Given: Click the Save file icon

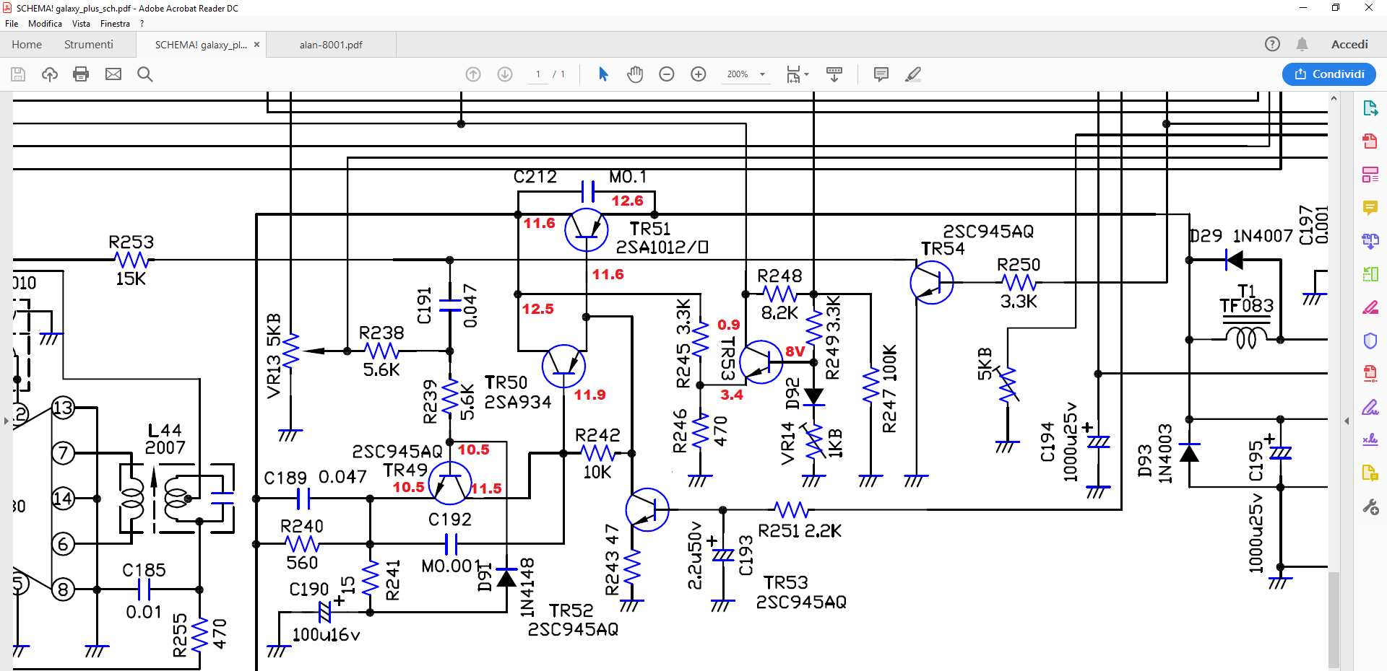Looking at the screenshot, I should point(18,74).
